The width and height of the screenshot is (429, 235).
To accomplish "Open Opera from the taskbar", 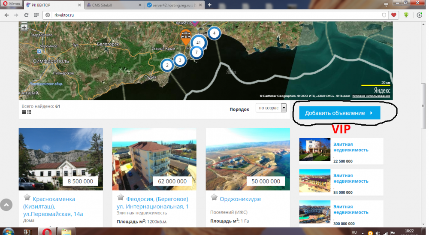I will [47, 232].
